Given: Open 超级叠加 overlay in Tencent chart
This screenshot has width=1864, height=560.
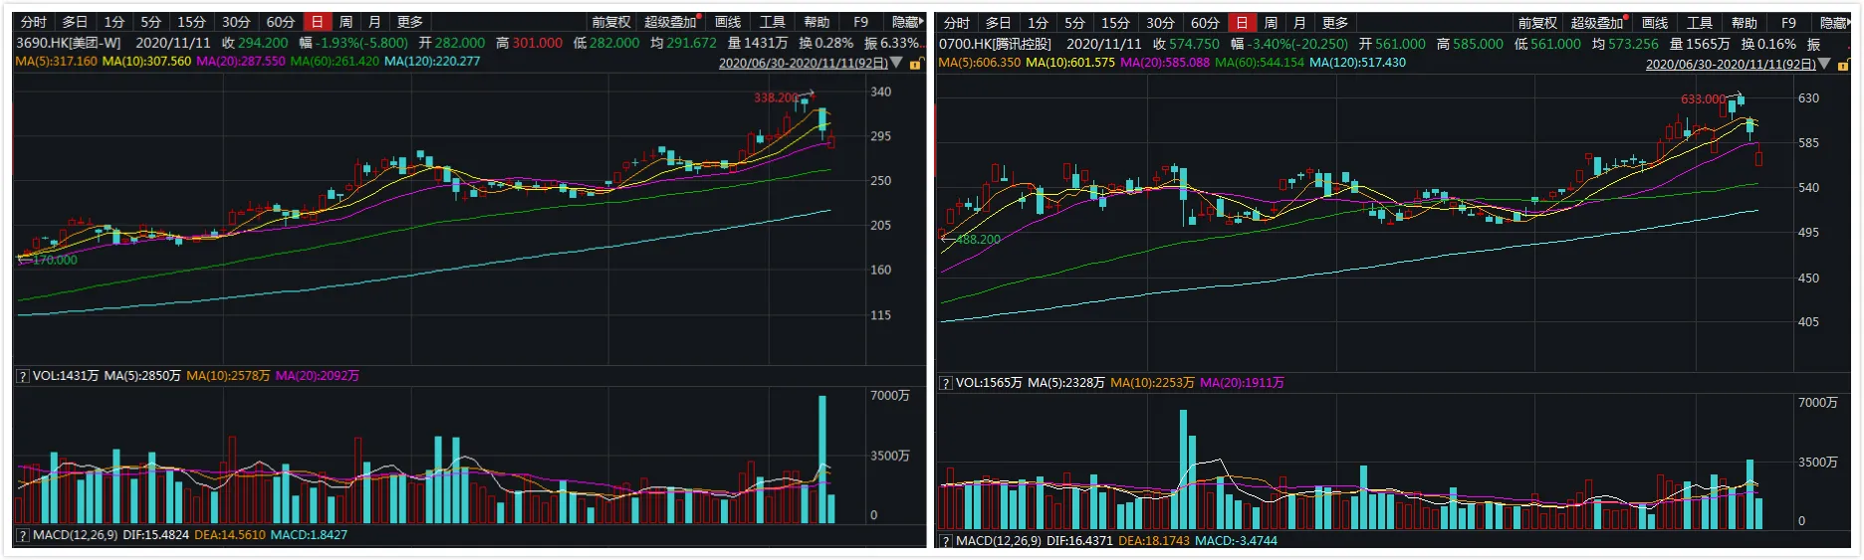Looking at the screenshot, I should [1597, 23].
